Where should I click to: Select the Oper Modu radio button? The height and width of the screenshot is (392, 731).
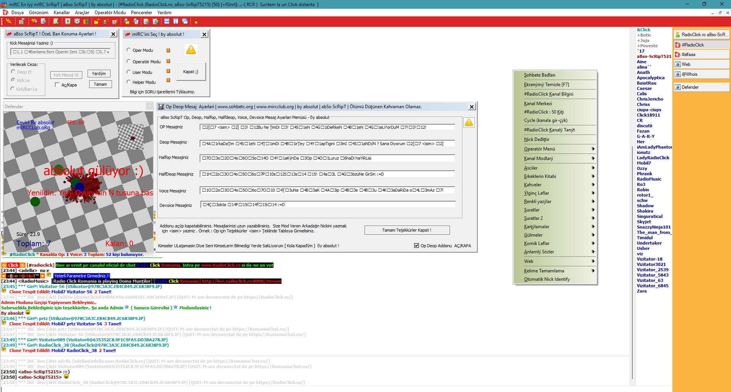[129, 50]
